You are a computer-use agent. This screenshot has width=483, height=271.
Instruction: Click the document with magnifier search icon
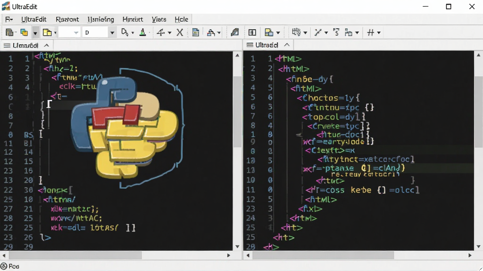pyautogui.click(x=125, y=32)
